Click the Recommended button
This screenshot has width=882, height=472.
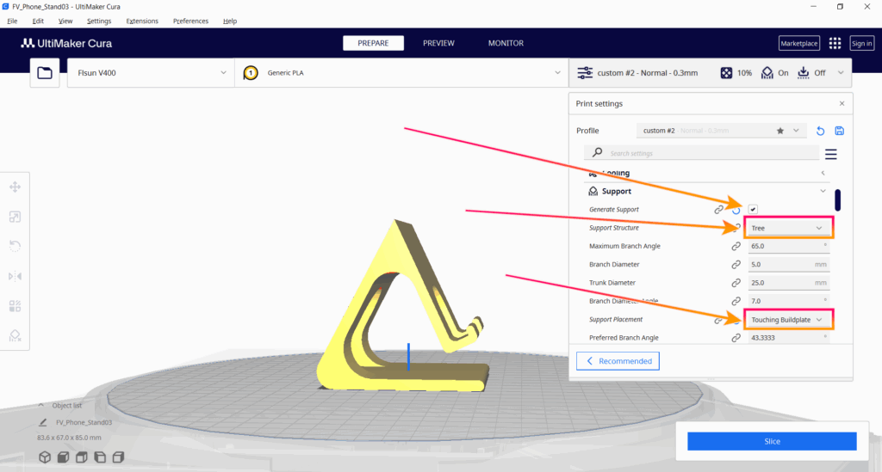(618, 361)
